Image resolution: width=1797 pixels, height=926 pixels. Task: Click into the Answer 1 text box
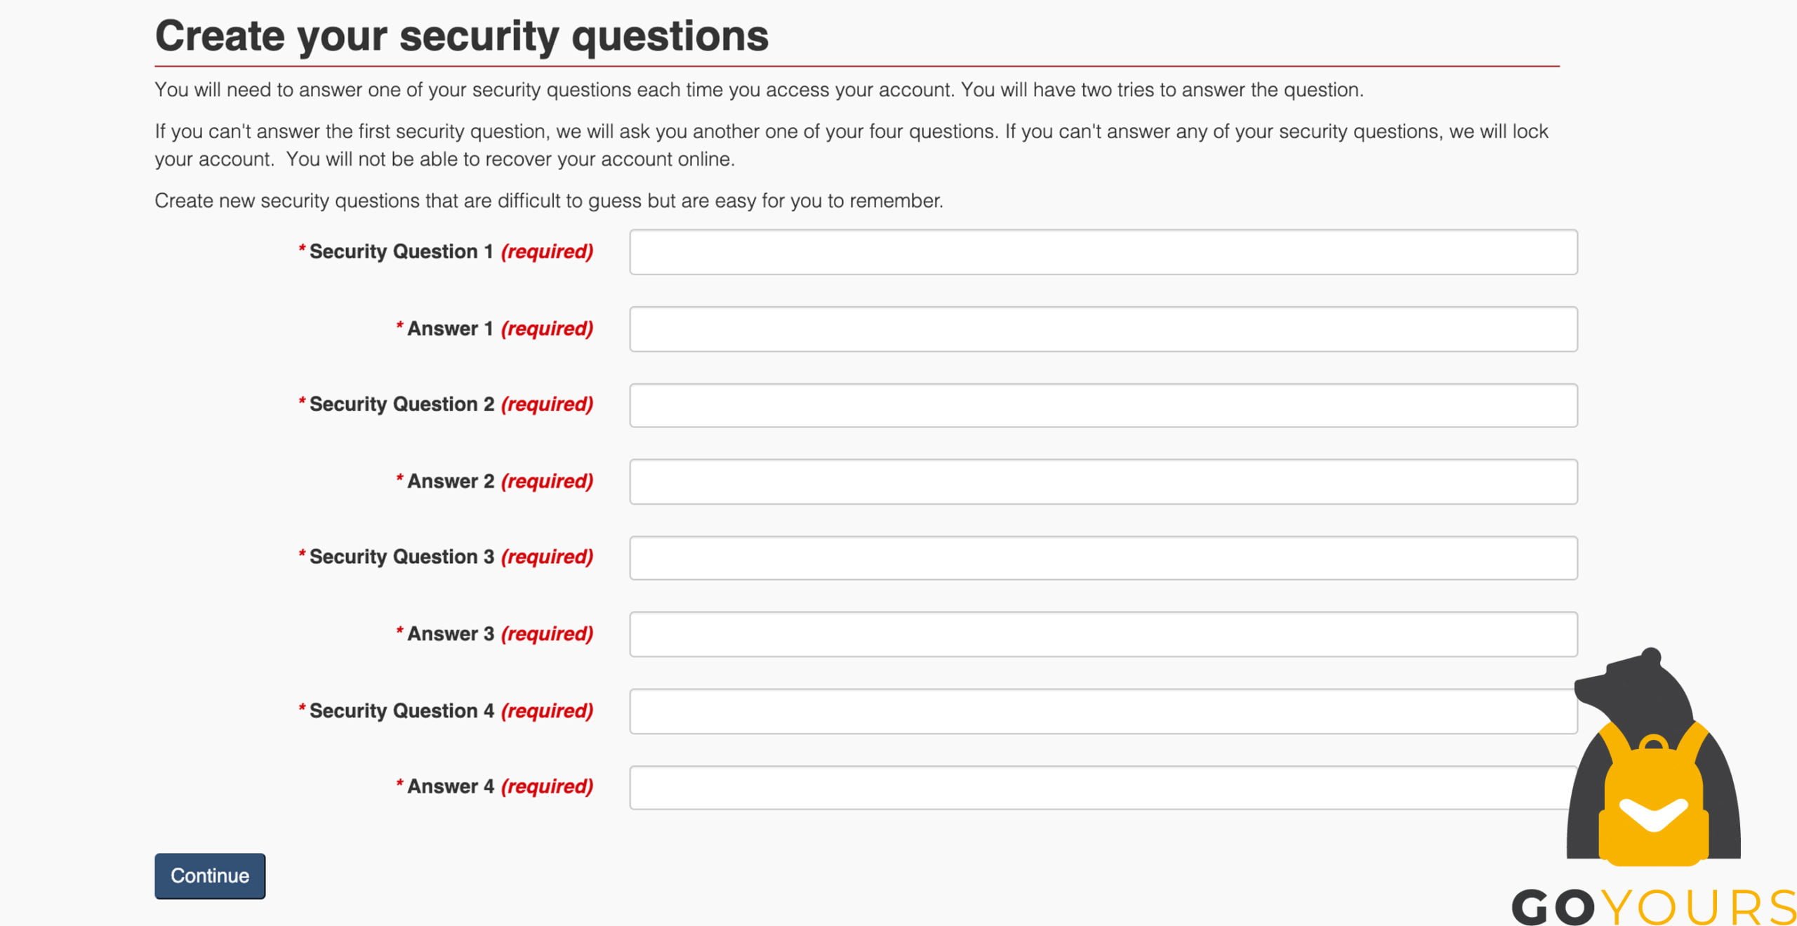(1103, 329)
